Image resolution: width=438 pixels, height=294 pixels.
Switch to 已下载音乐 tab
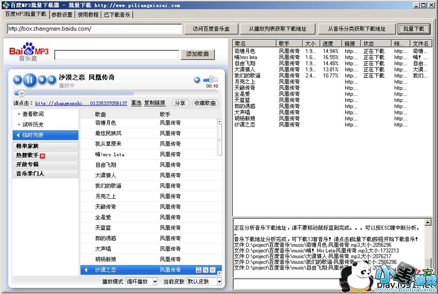[x=117, y=14]
